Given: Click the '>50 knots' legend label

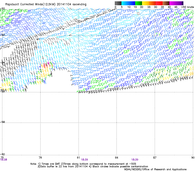Looking at the screenshot, I should 187,7.
